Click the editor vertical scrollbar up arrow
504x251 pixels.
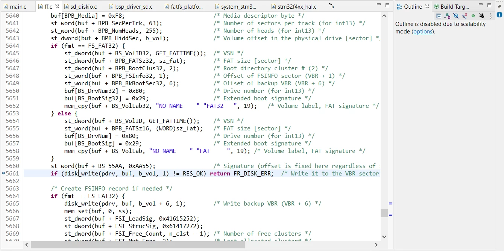tap(384, 16)
